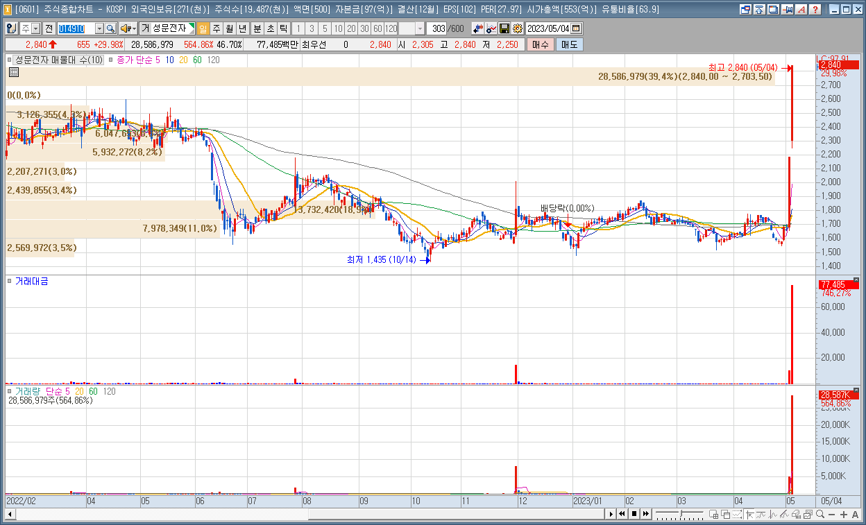Select the minute (분) chart period
866x525 pixels.
[257, 28]
